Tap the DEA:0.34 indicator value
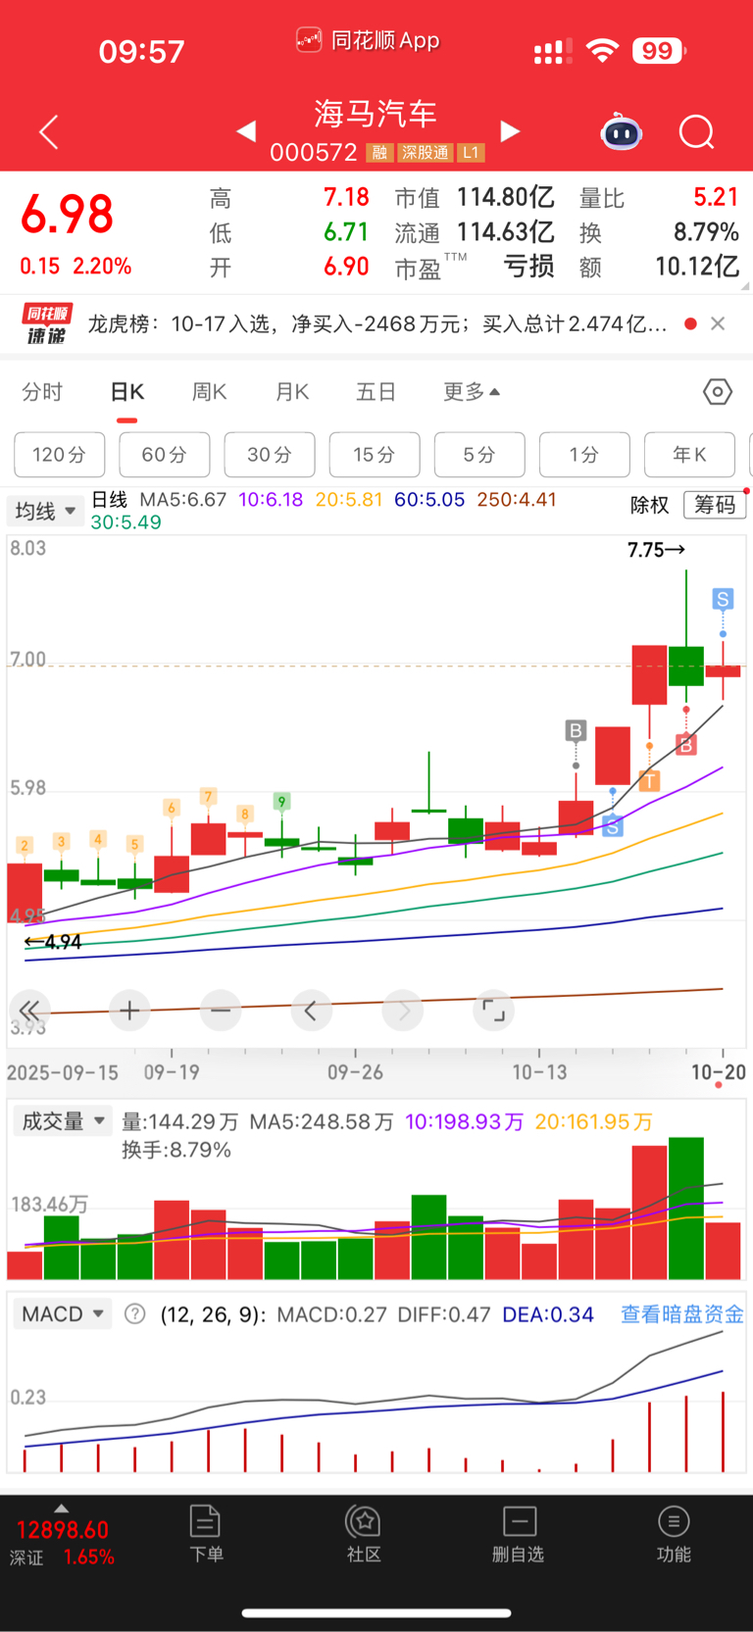 (548, 1314)
